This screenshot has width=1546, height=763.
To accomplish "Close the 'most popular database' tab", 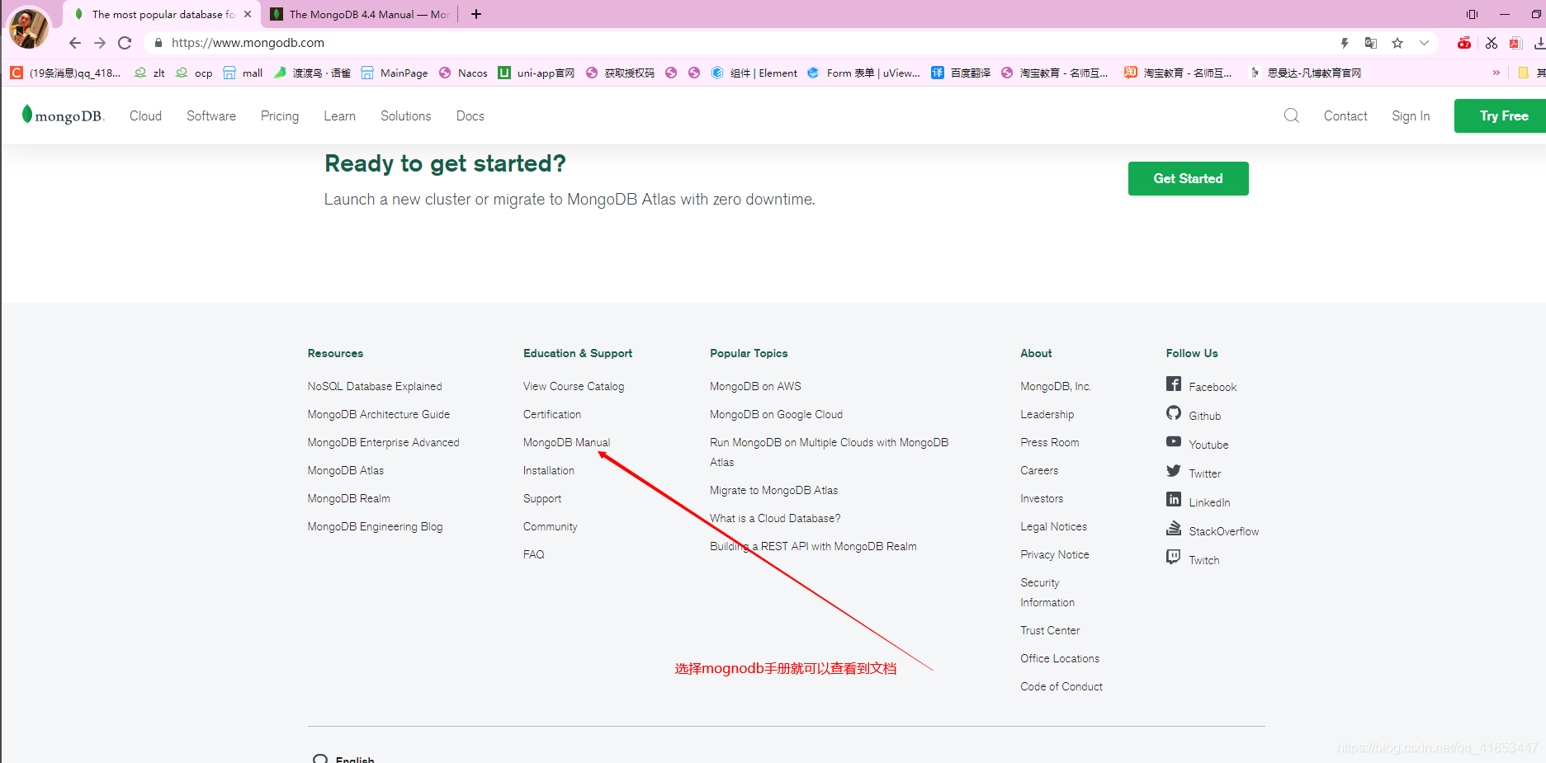I will coord(248,14).
